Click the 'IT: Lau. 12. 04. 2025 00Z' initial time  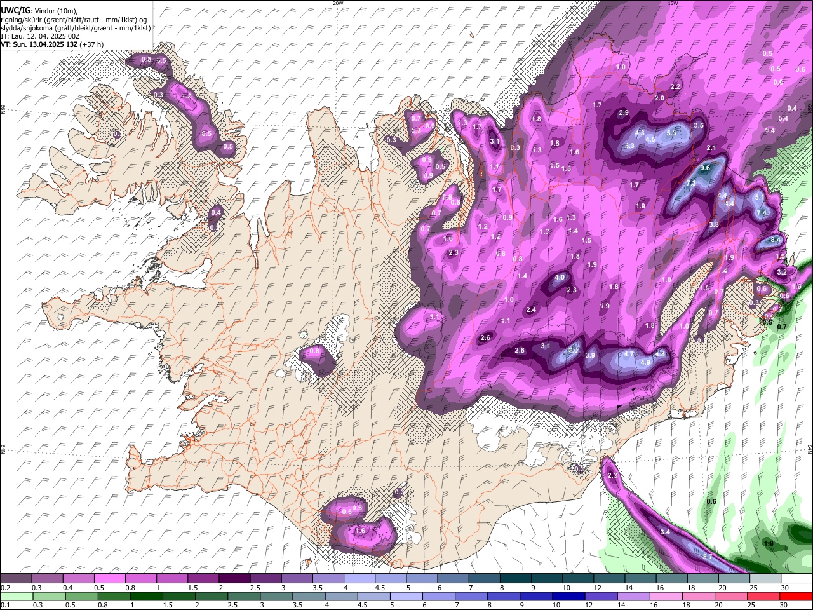(40, 36)
